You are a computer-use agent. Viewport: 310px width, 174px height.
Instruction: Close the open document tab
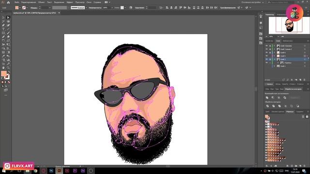point(59,13)
